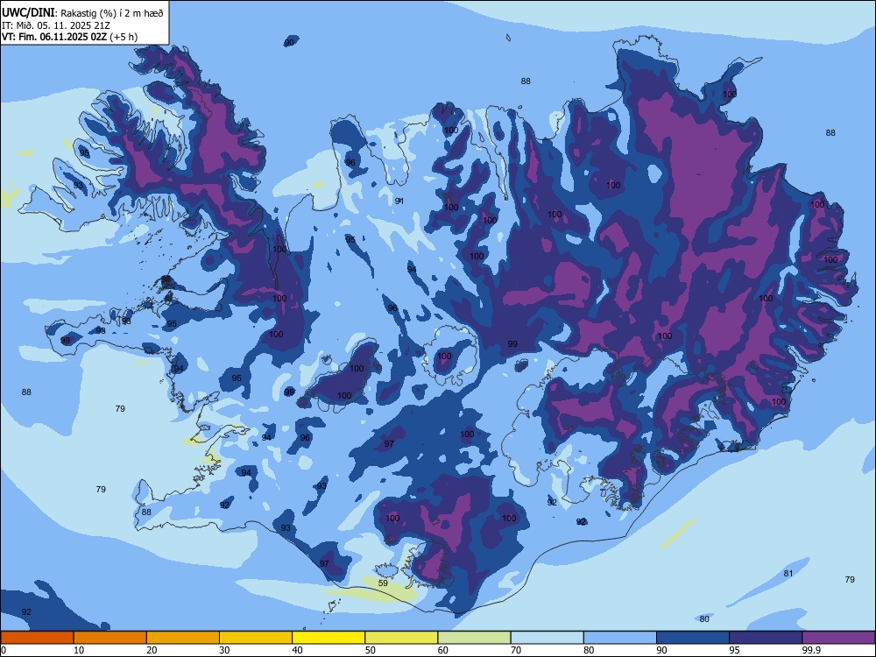Image resolution: width=876 pixels, height=657 pixels.
Task: Pick the indigo 95–99.9 legend swatch
Action: coord(766,638)
